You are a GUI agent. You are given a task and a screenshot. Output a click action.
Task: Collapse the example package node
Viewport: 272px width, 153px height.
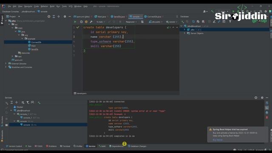tap(23, 39)
